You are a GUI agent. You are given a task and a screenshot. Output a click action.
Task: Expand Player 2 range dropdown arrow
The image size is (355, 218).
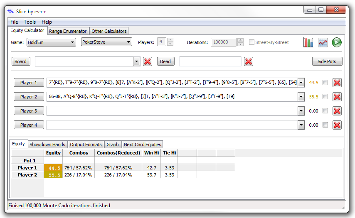click(301, 97)
